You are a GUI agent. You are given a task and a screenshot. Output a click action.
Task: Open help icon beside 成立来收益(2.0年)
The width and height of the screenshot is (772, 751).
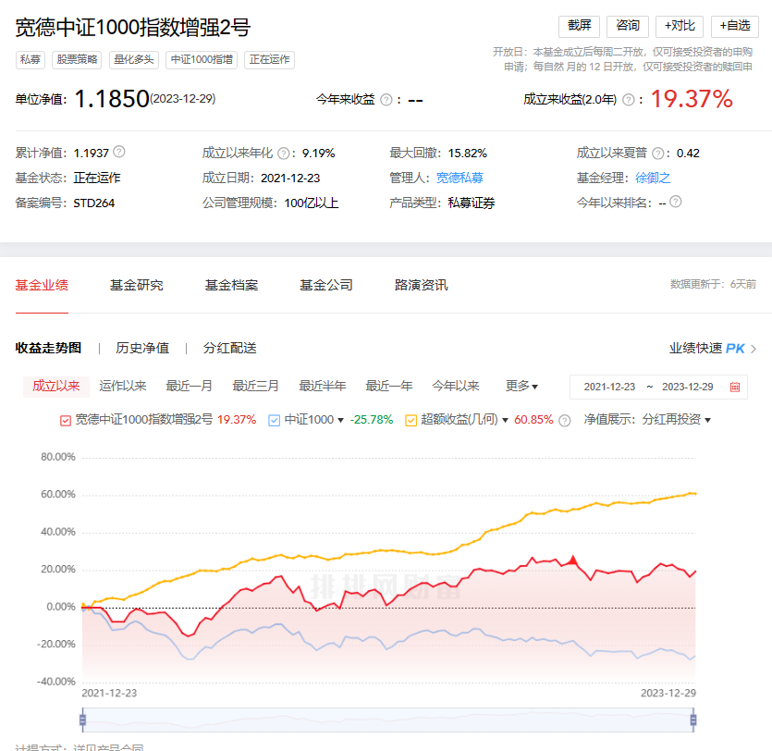(629, 100)
